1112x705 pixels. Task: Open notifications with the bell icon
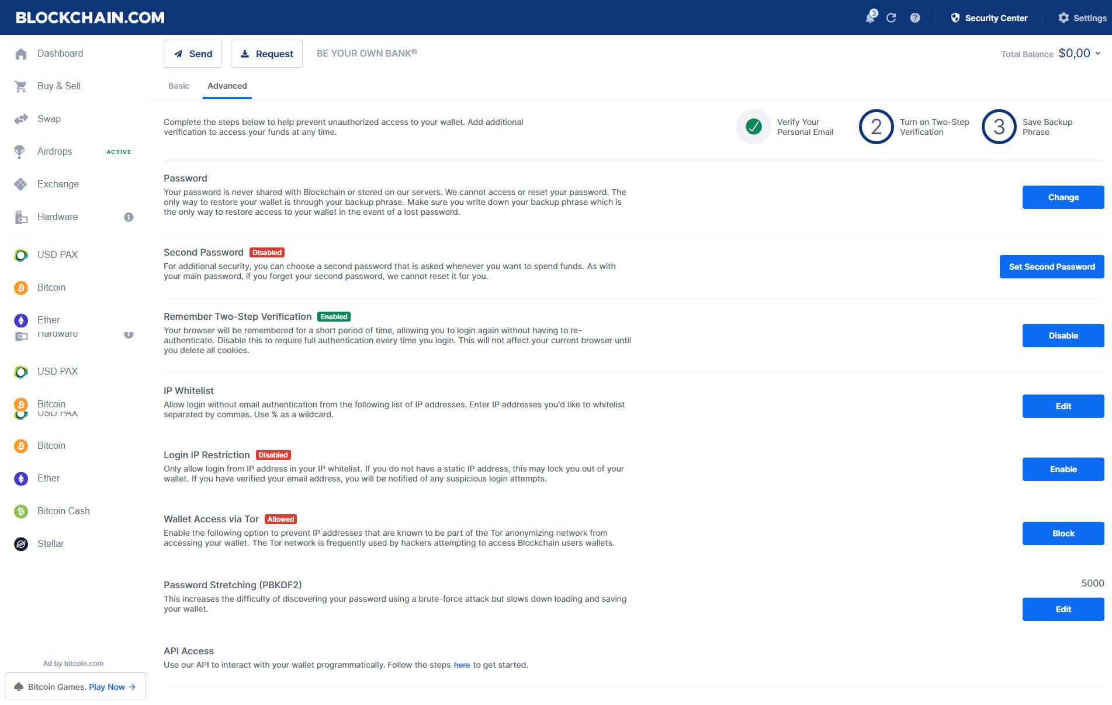click(869, 19)
